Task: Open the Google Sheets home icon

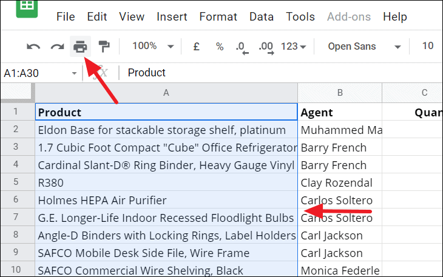Action: (x=27, y=8)
